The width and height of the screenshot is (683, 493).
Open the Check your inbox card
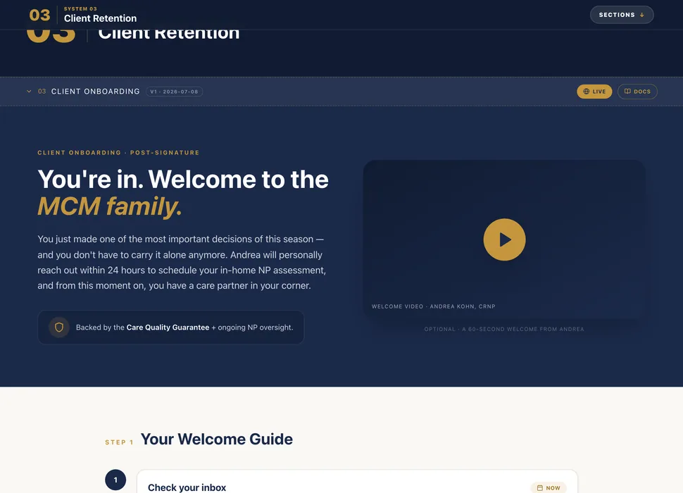pyautogui.click(x=357, y=482)
